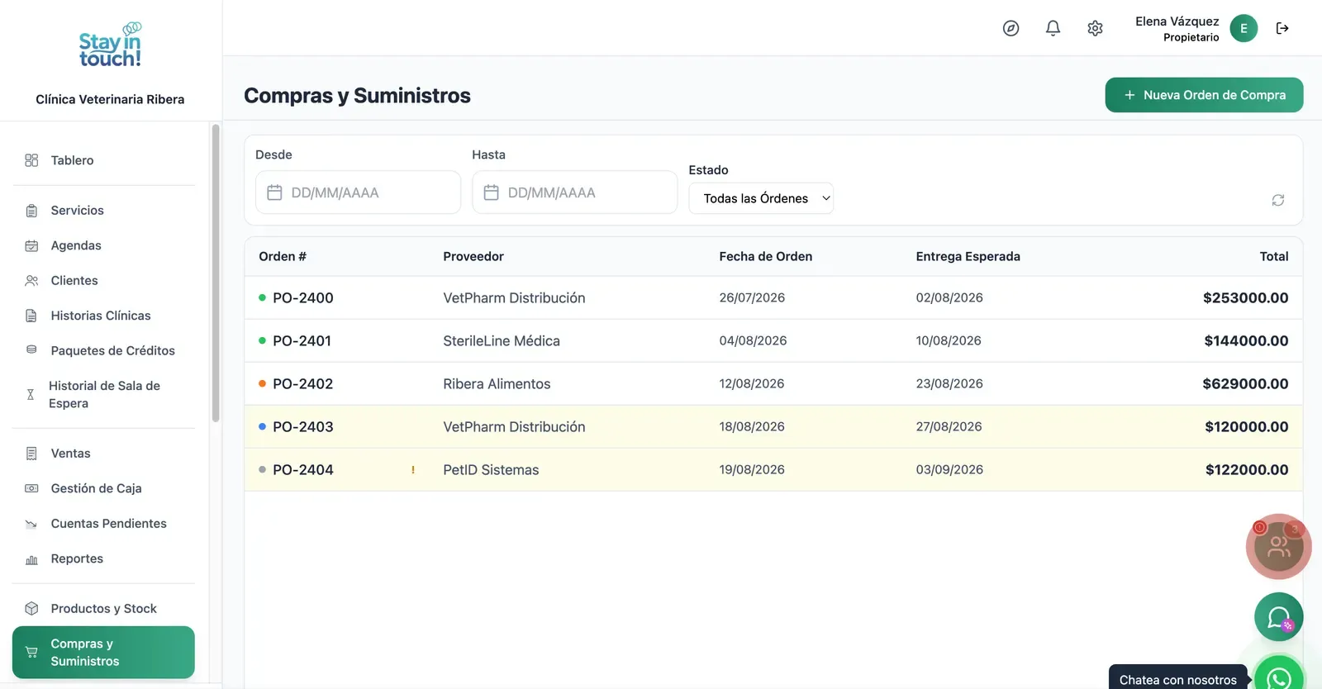The width and height of the screenshot is (1322, 689).
Task: Open order PO-2403
Action: point(303,427)
